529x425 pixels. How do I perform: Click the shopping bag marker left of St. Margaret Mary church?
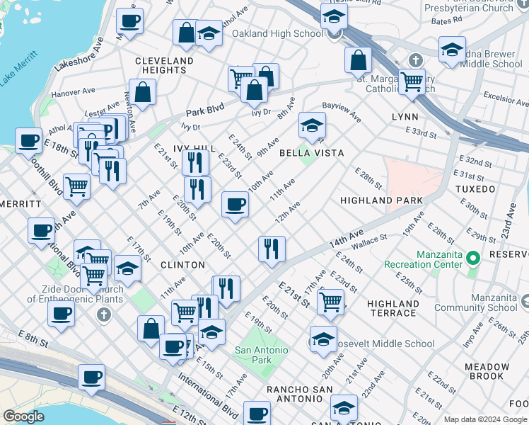(x=358, y=62)
